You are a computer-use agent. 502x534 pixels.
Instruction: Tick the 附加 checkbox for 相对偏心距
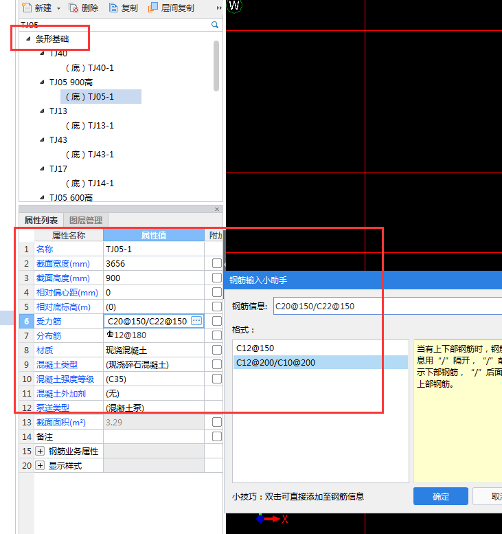[217, 292]
